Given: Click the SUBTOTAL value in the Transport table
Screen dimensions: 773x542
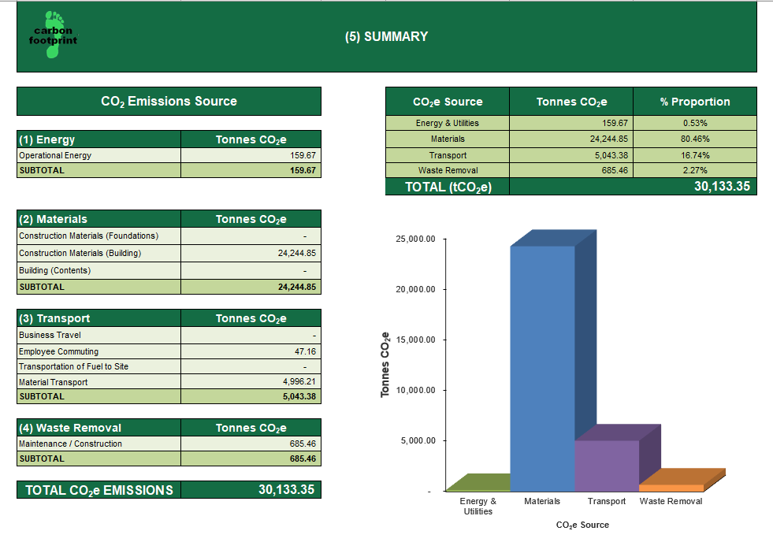Looking at the screenshot, I should pyautogui.click(x=299, y=396).
